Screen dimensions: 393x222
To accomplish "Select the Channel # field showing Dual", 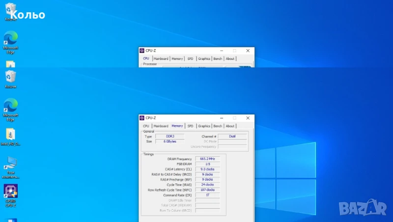I will pos(232,136).
